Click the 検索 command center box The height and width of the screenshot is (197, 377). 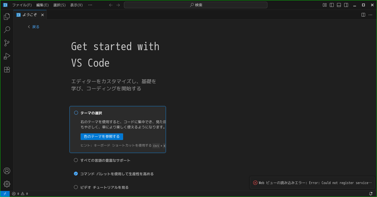click(x=196, y=5)
